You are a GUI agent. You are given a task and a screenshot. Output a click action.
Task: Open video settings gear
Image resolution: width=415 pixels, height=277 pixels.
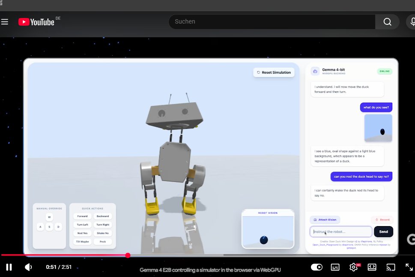[354, 267]
